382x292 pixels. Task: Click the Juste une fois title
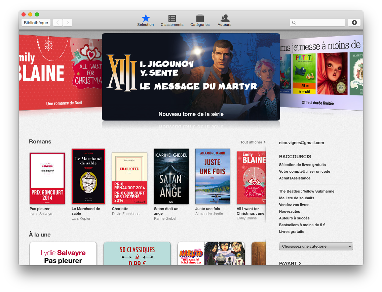(207, 209)
